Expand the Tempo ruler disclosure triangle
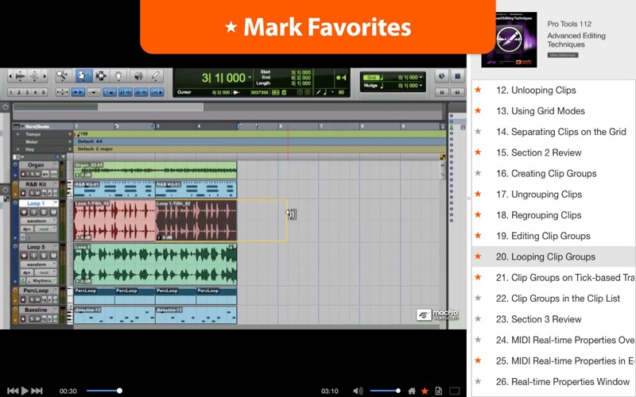The image size is (636, 397). tap(17, 134)
